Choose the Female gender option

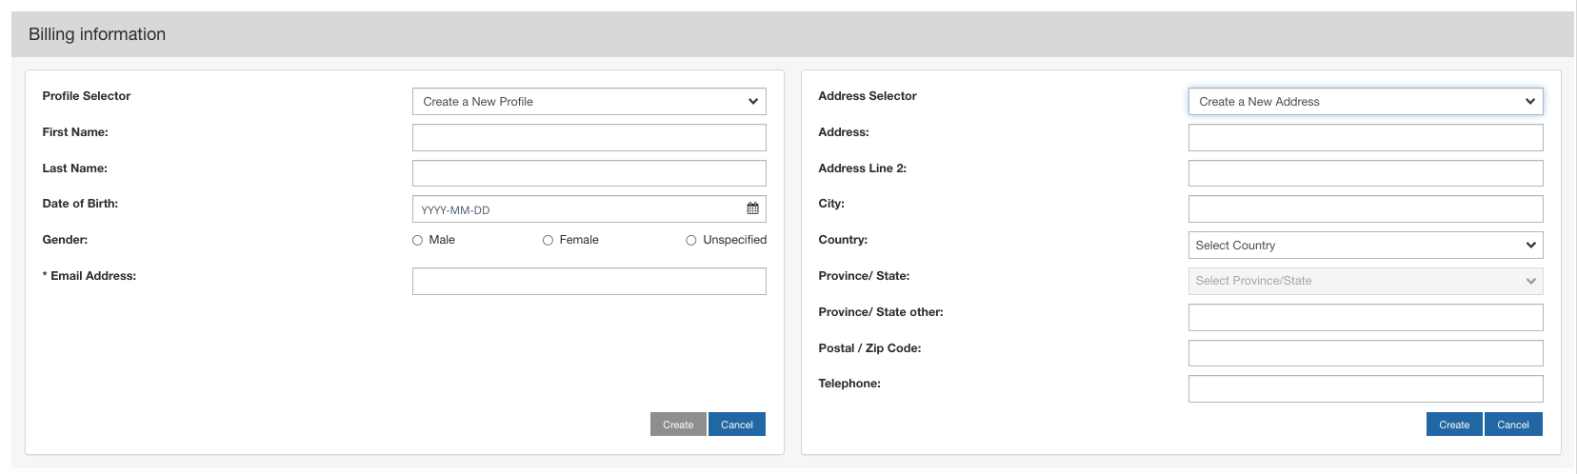548,241
